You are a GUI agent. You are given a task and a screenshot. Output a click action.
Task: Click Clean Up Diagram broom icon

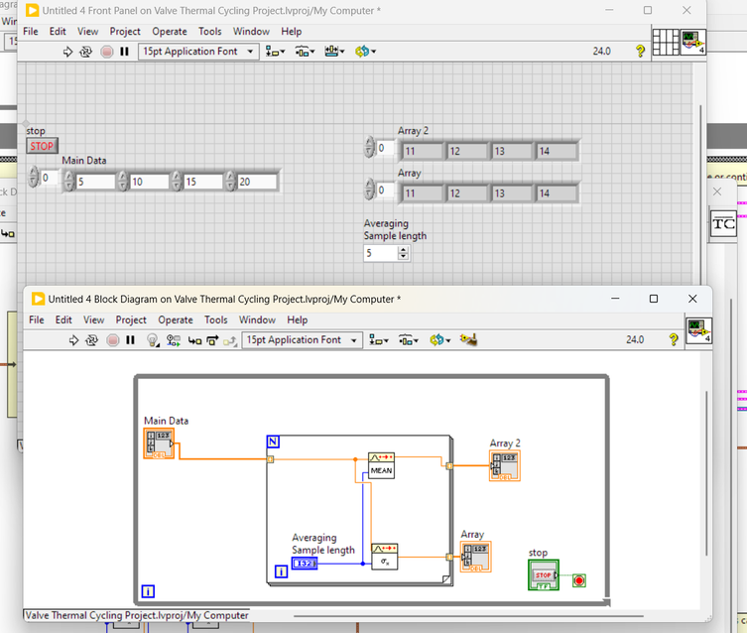(468, 340)
